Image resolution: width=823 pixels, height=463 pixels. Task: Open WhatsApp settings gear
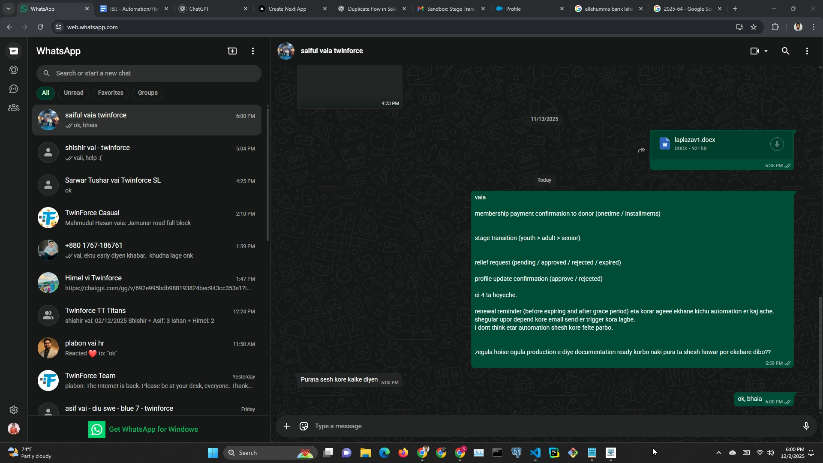[14, 410]
